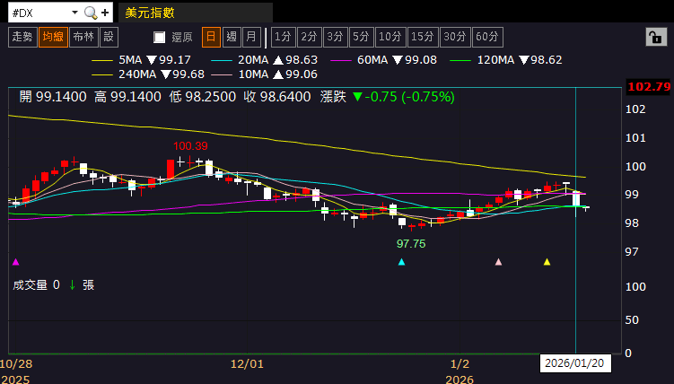Image resolution: width=674 pixels, height=384 pixels.
Task: Click the 12/01 date axis label
Action: coord(247,364)
